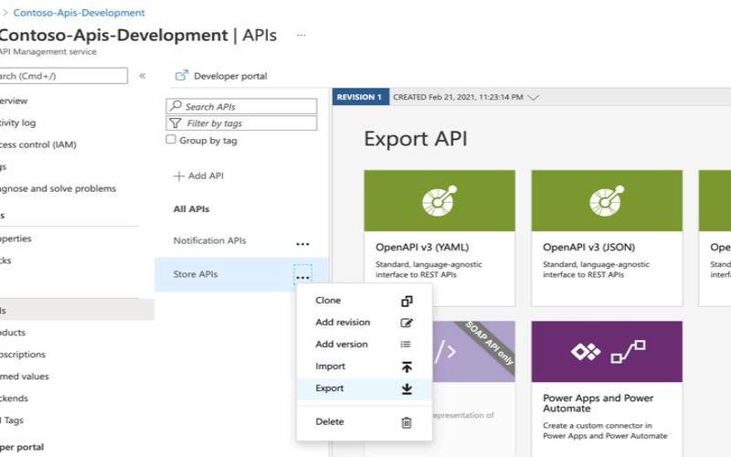Click 'Power Apps and Power Automate' title
The height and width of the screenshot is (457, 731).
[599, 403]
